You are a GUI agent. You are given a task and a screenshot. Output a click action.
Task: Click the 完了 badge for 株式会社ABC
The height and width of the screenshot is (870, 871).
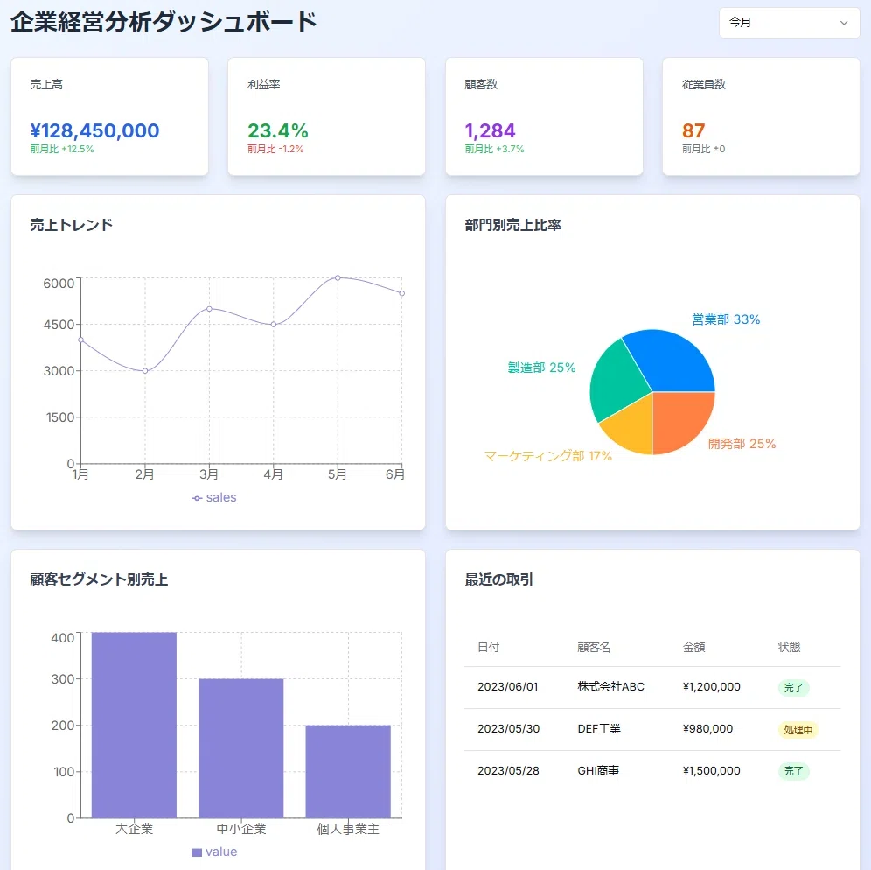coord(793,688)
